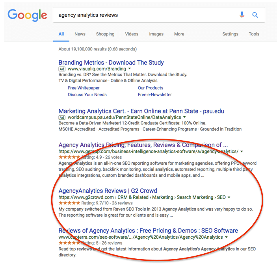Open AgencyAnalytics Reviews | G2 Crowd result
The width and height of the screenshot is (277, 269).
point(108,191)
